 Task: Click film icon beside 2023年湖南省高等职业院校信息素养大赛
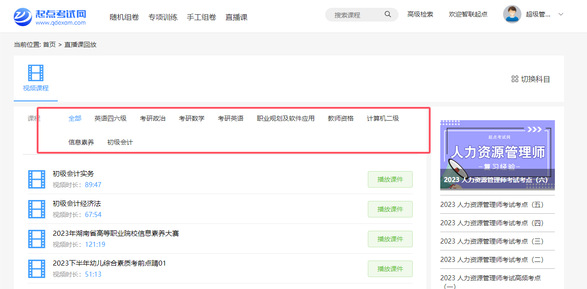pyautogui.click(x=37, y=239)
